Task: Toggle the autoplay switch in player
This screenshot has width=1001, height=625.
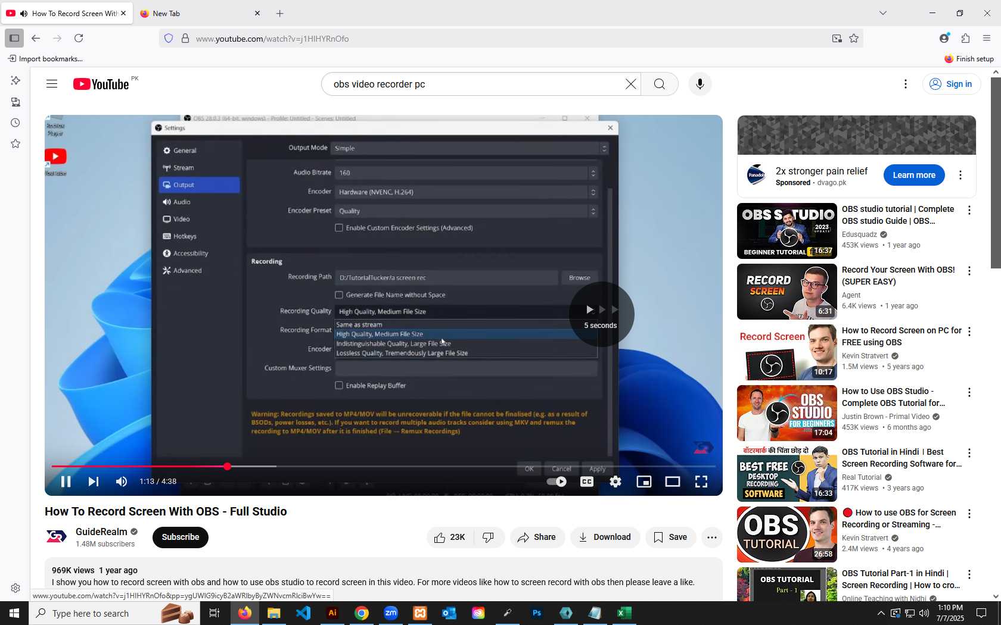Action: (557, 482)
